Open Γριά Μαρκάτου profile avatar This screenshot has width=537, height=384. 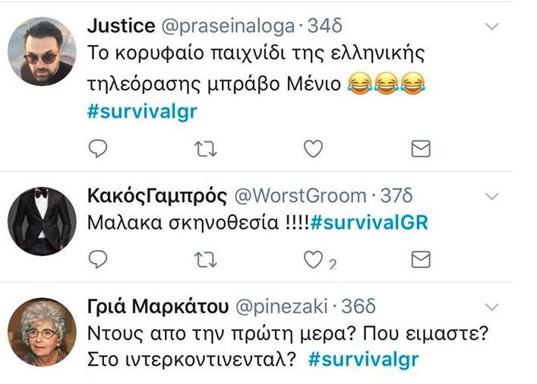pyautogui.click(x=42, y=332)
